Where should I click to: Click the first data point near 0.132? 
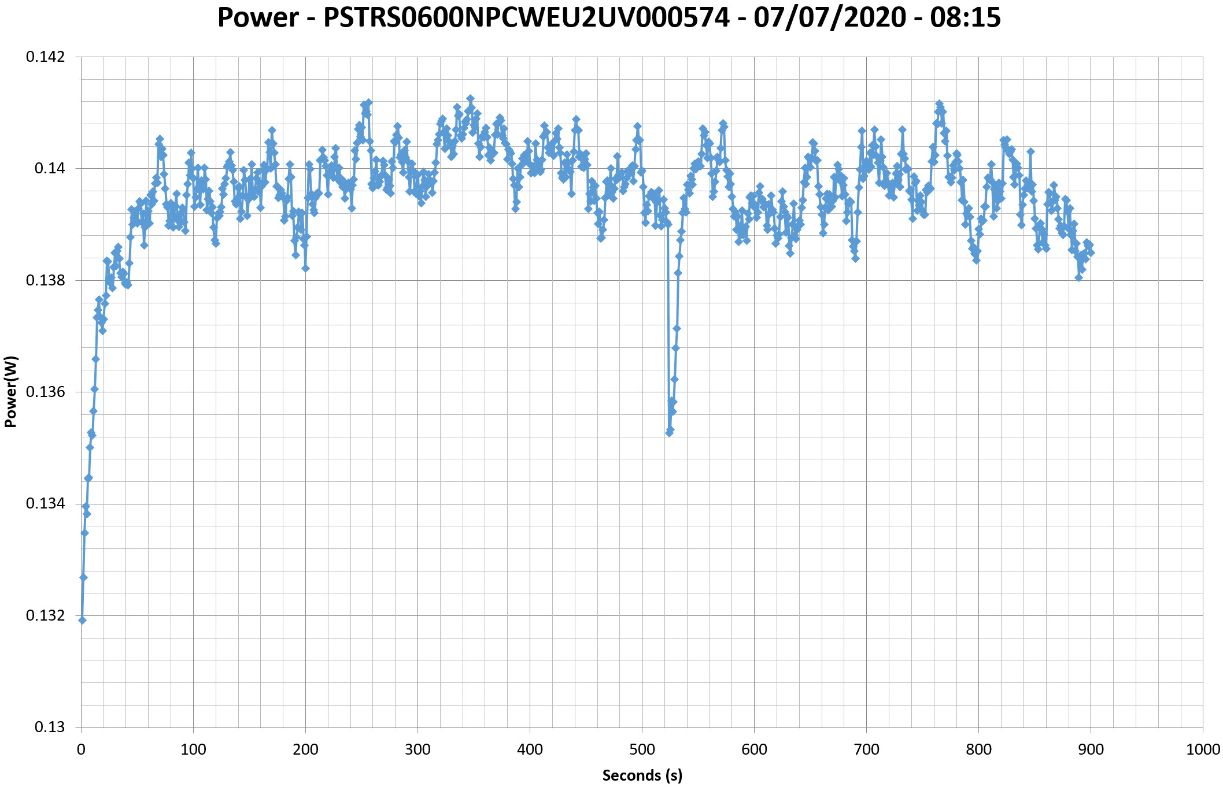(x=82, y=620)
